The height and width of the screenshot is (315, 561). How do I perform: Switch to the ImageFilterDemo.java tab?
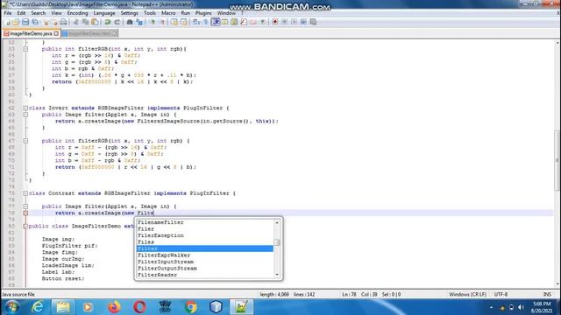31,33
